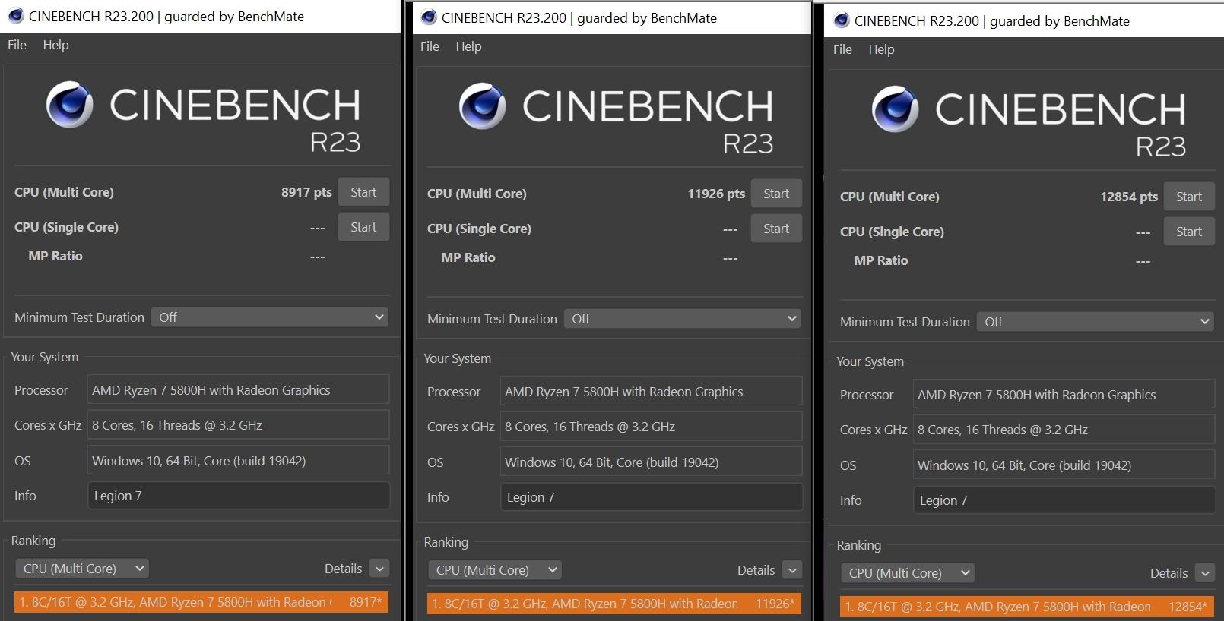Start Single Core test in 12854 pts window
The image size is (1224, 621).
(1189, 232)
